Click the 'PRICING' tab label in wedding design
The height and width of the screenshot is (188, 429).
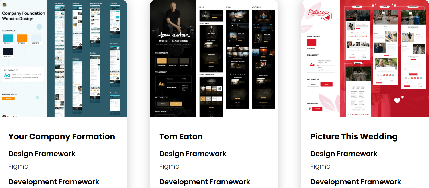357,63
